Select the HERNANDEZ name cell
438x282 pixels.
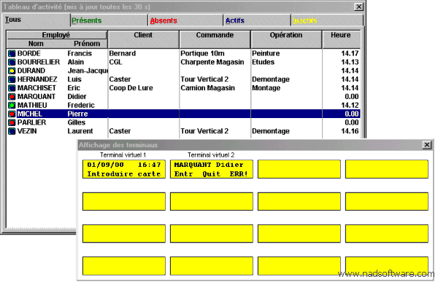click(x=37, y=79)
